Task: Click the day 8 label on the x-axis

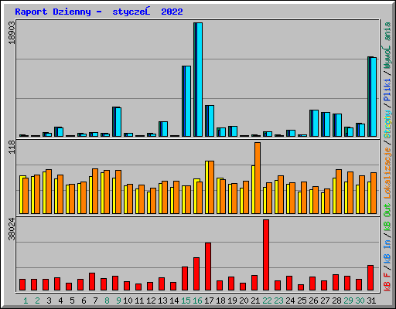Action: point(107,301)
